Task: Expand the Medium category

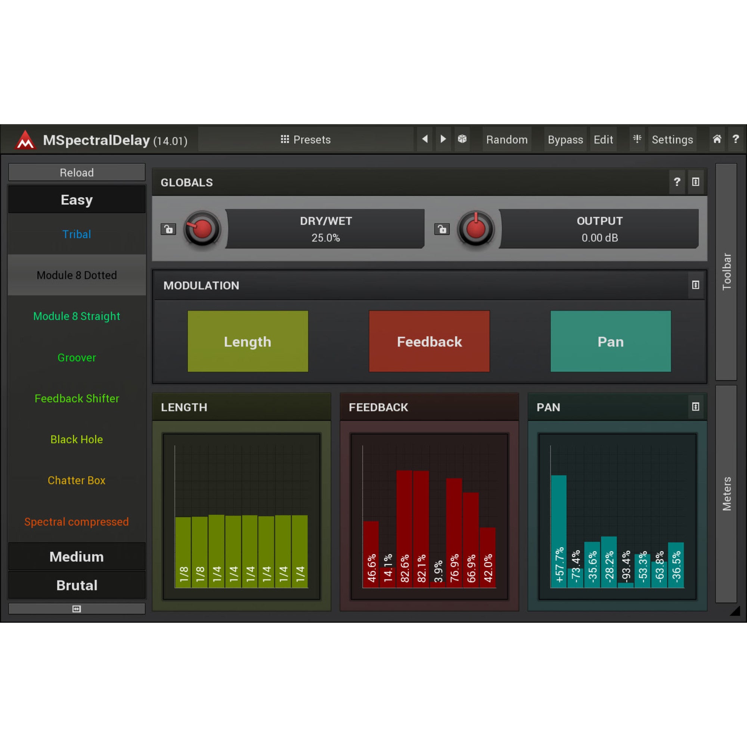Action: [77, 557]
